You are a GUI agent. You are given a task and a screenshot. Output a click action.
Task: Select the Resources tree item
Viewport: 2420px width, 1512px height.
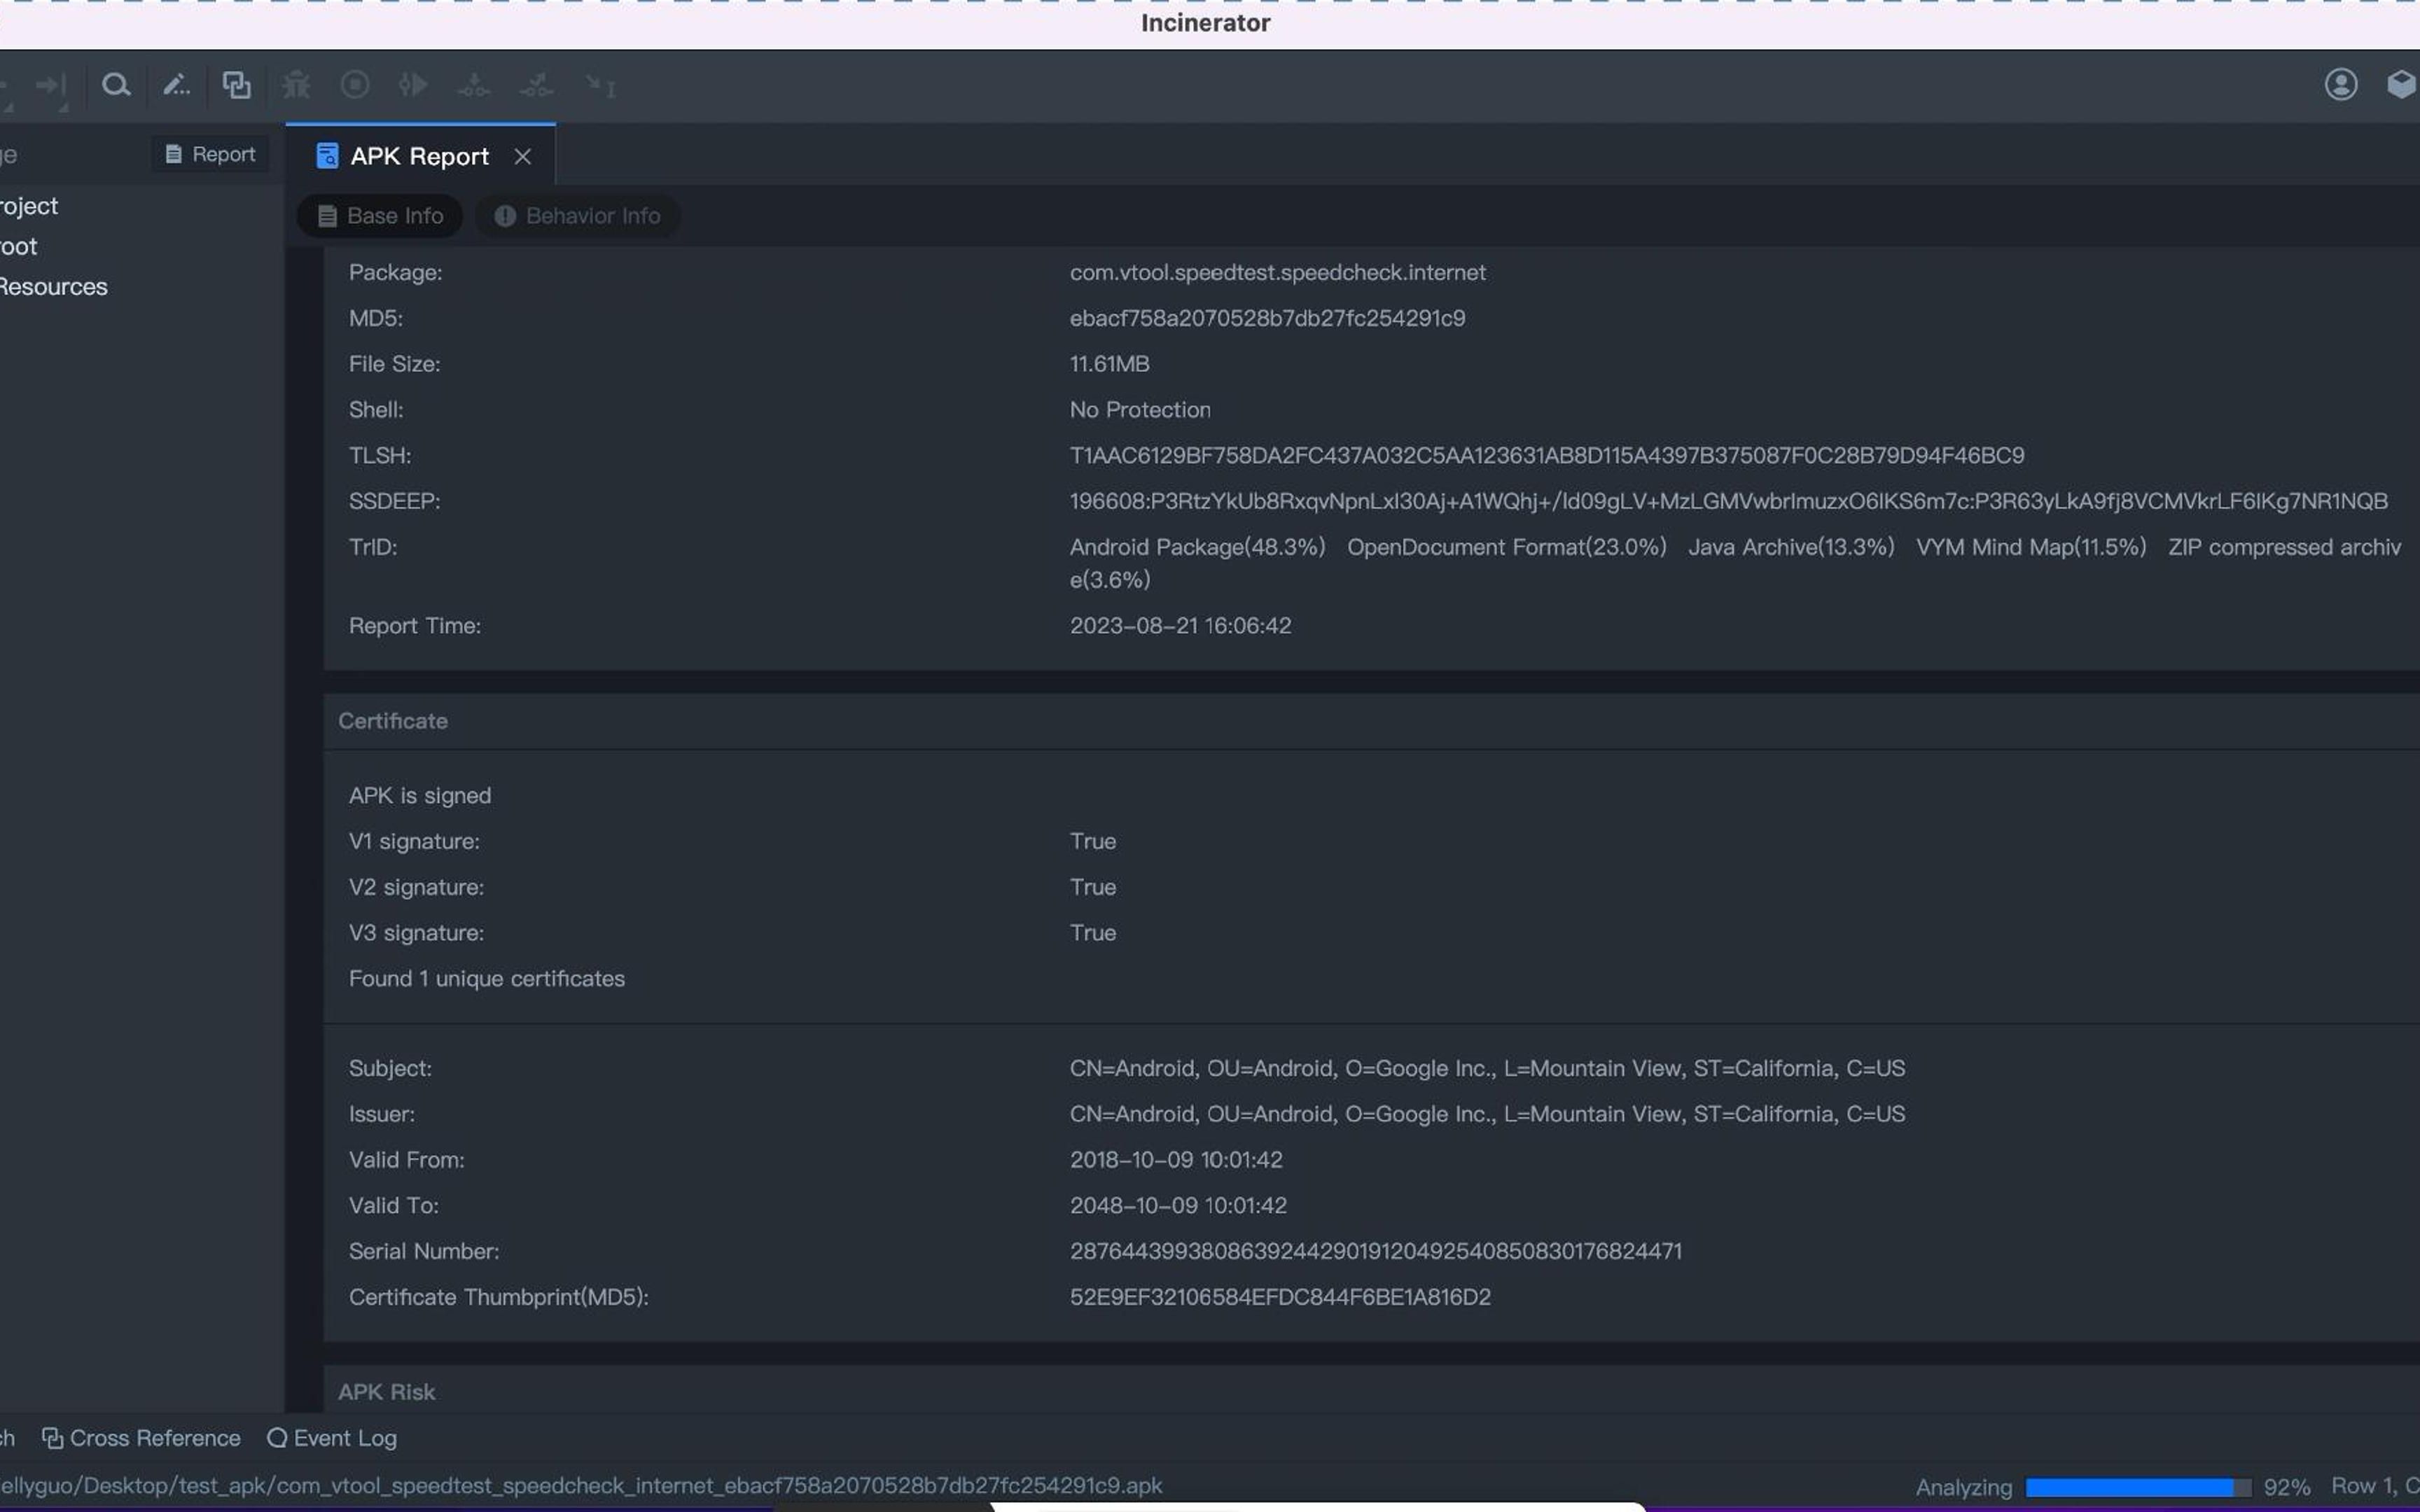(53, 287)
